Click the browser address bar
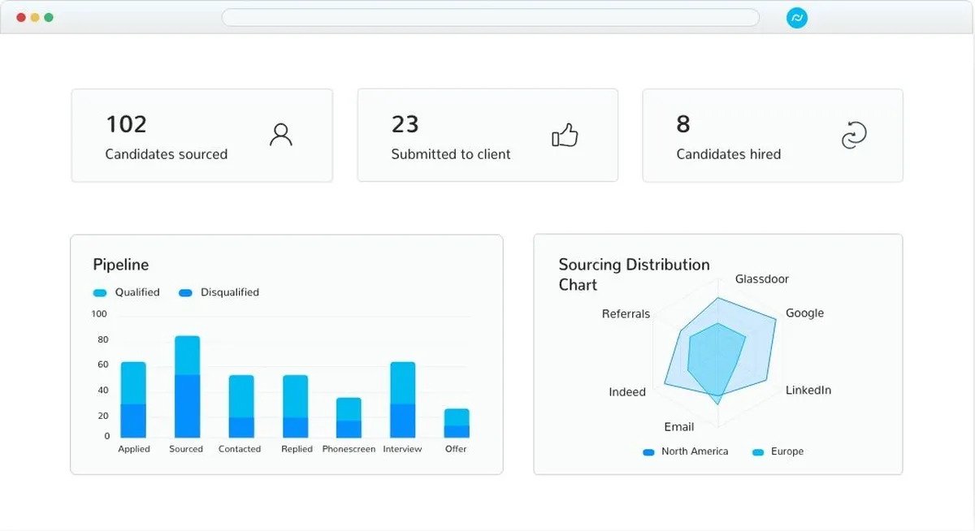 (491, 17)
